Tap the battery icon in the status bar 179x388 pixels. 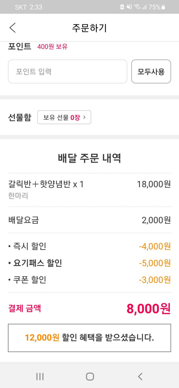click(x=163, y=7)
